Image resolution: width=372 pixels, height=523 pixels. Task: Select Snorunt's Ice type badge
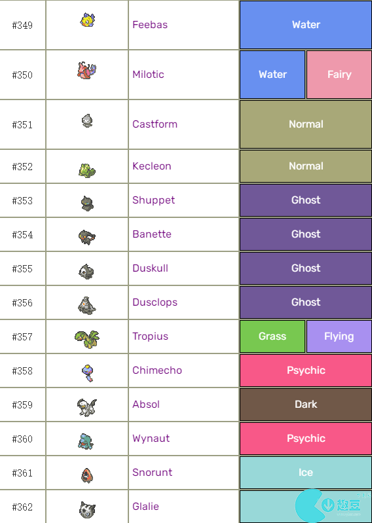(x=306, y=473)
